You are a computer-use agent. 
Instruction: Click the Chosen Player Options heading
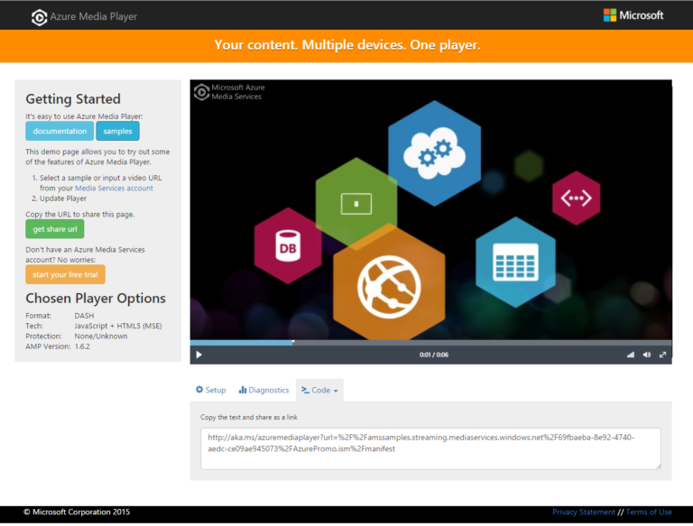click(96, 299)
